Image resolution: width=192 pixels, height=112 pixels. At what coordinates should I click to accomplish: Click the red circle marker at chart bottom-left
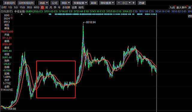click(1, 108)
